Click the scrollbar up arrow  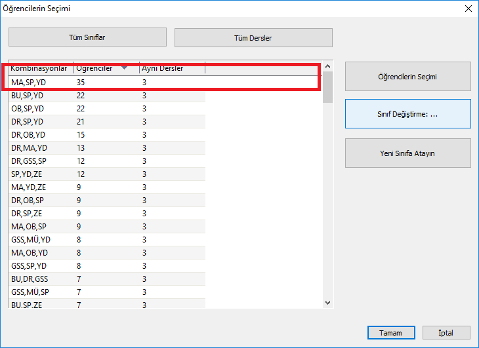(x=329, y=66)
